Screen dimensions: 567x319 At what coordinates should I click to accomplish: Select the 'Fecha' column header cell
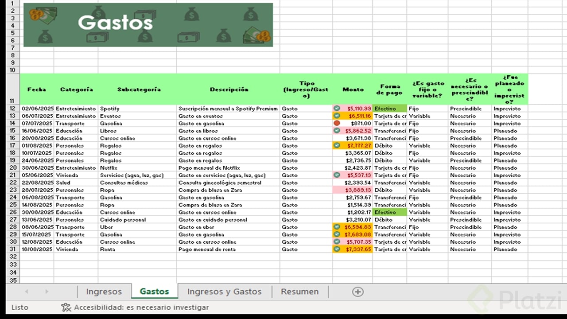click(37, 89)
